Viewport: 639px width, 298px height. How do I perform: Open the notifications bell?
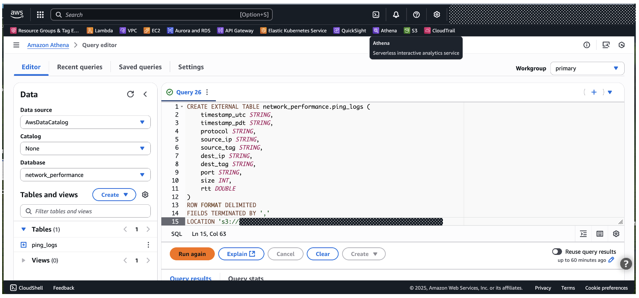(x=396, y=15)
